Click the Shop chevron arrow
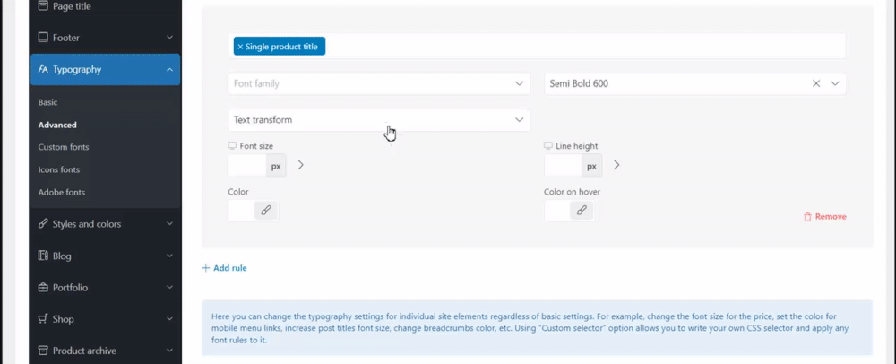896x364 pixels. point(169,319)
